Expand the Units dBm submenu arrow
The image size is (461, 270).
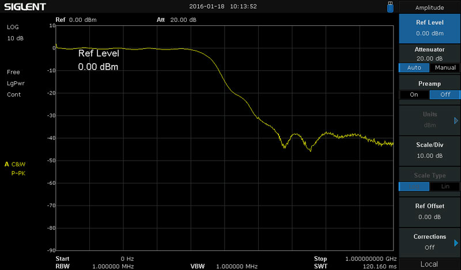coord(456,121)
